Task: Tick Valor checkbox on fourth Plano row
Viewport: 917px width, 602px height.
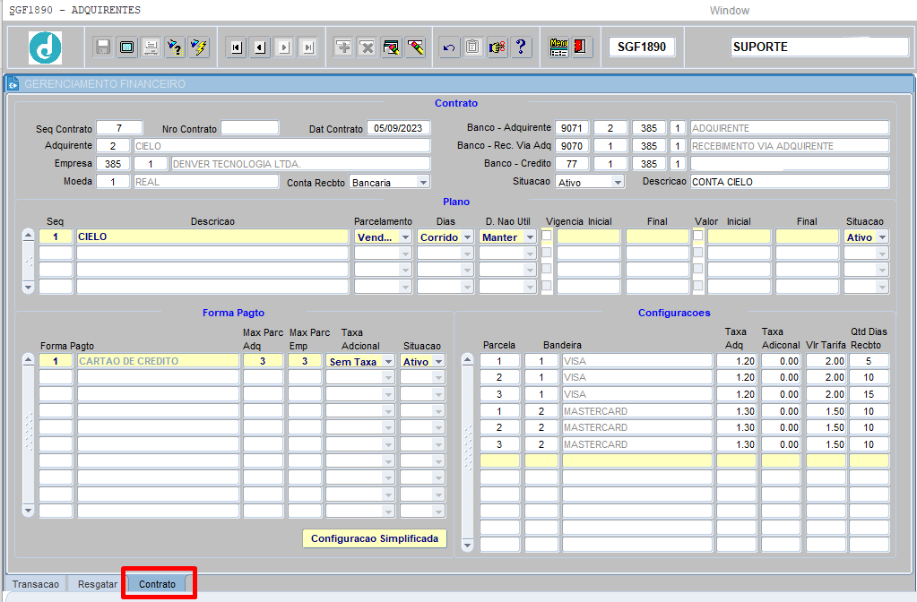Action: pos(697,286)
